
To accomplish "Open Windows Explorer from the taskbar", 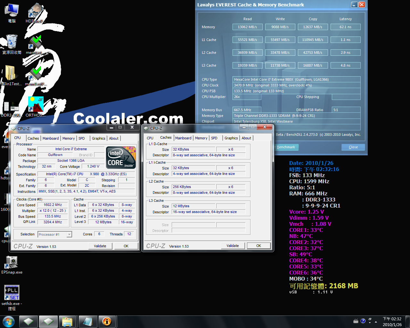I will click(67, 321).
